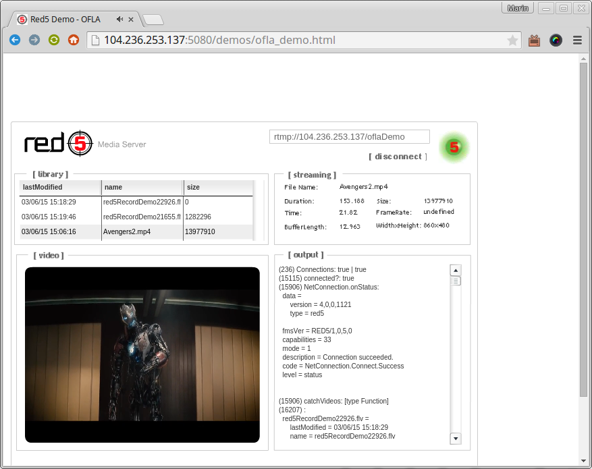Click the streaming File Name value Avengers2.mp4
Viewport: 592px width, 469px height.
pos(363,187)
